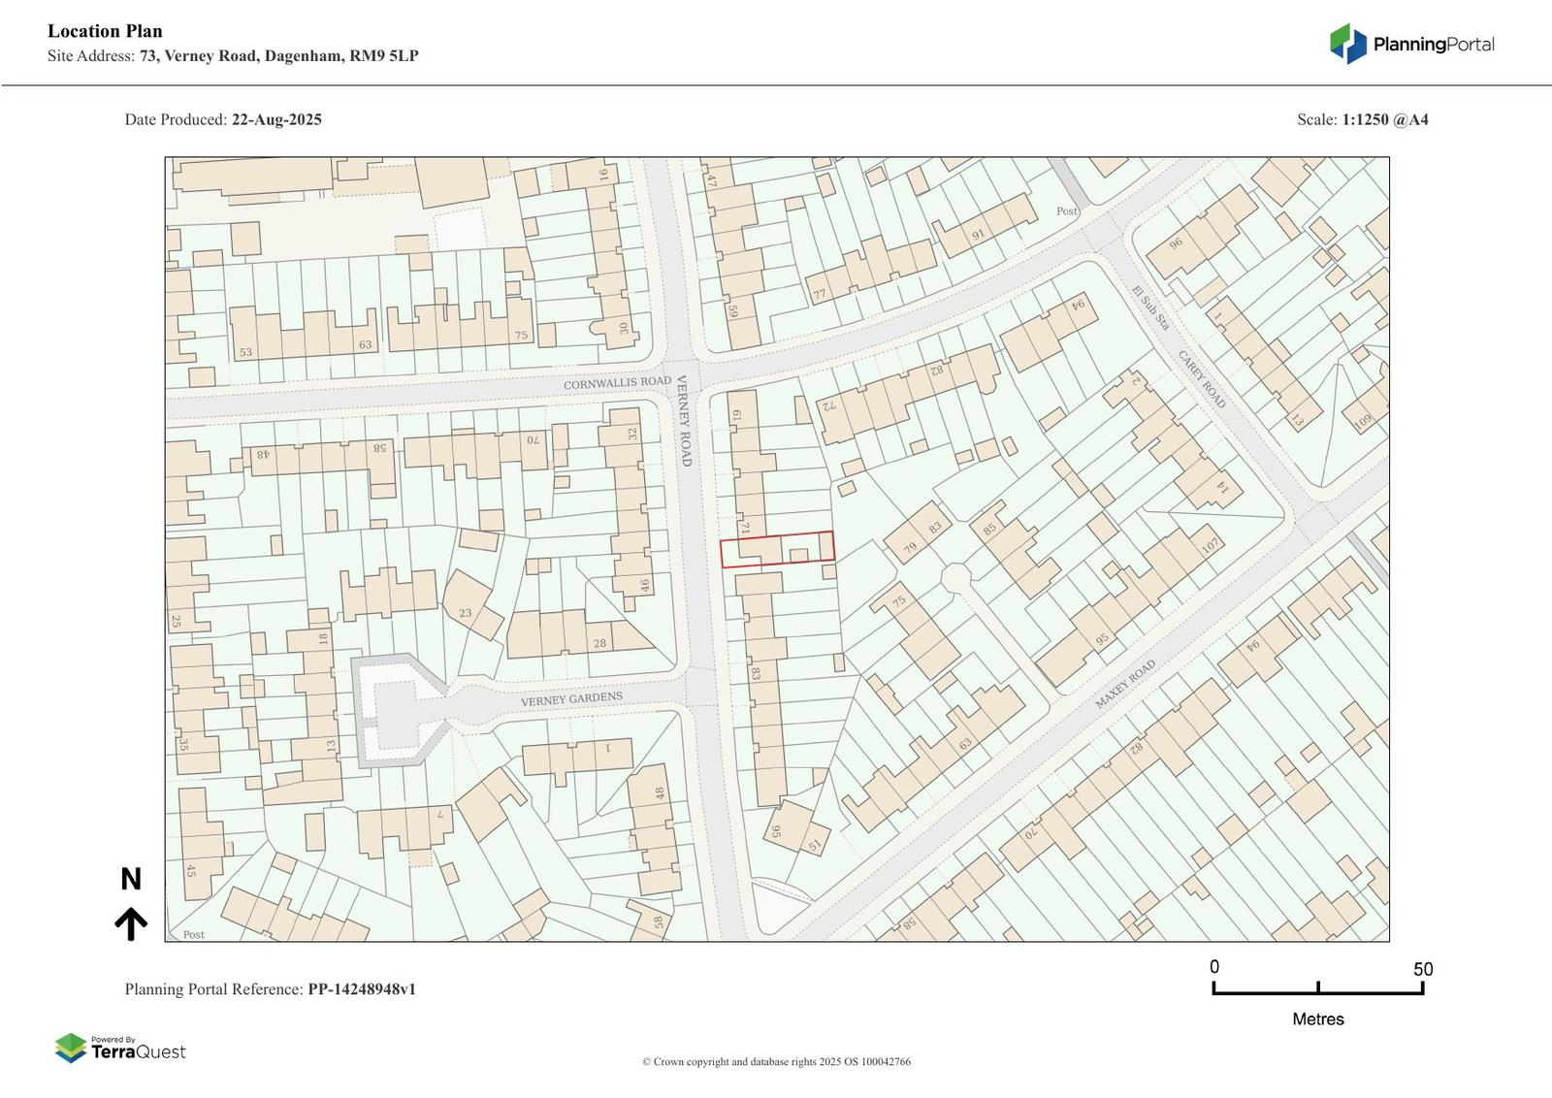Click the 'CORNWALLIS ROAD' label
The image size is (1552, 1098).
pyautogui.click(x=617, y=383)
